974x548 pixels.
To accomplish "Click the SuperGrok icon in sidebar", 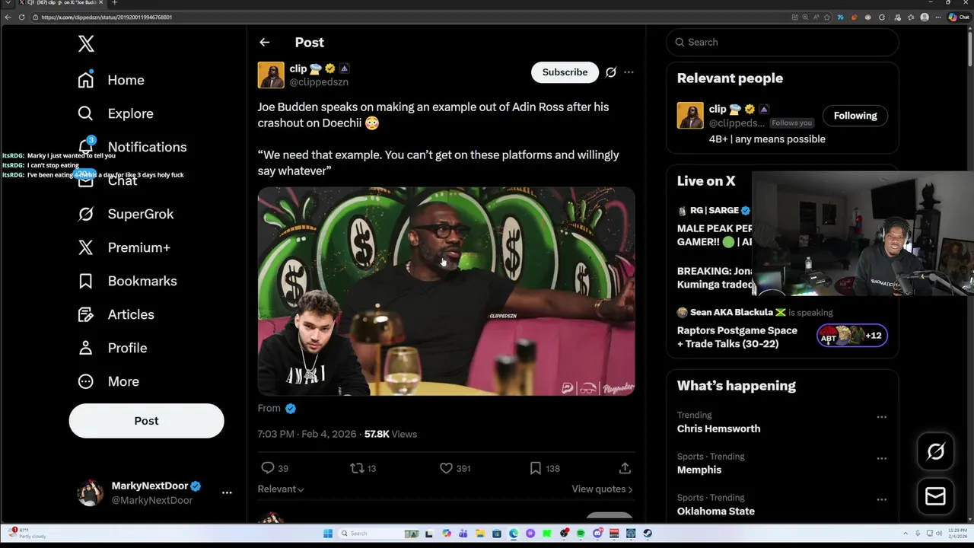I will tap(85, 214).
